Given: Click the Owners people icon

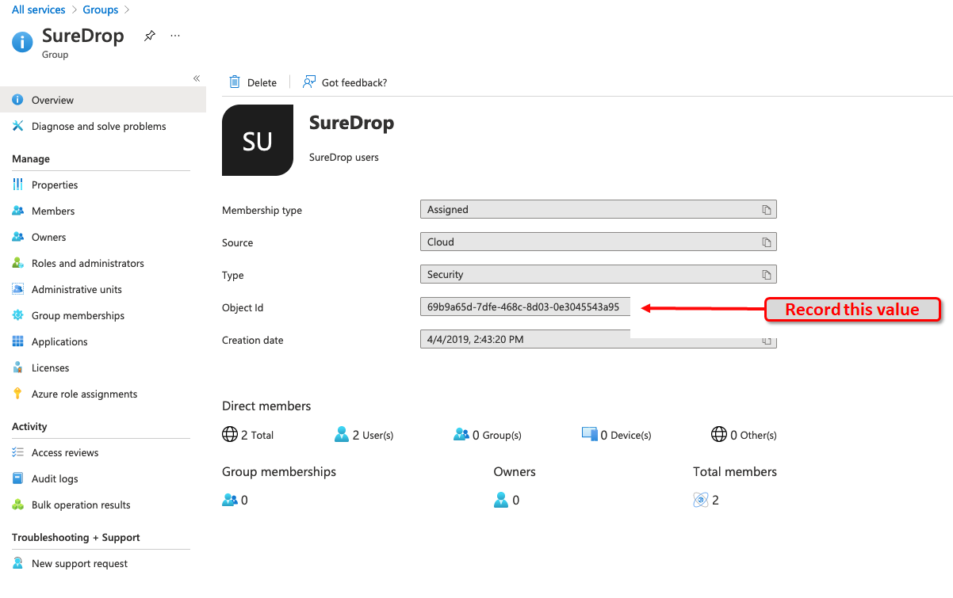Looking at the screenshot, I should 18,237.
